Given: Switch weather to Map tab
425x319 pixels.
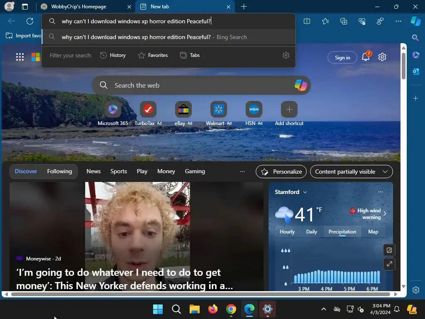Looking at the screenshot, I should point(373,232).
